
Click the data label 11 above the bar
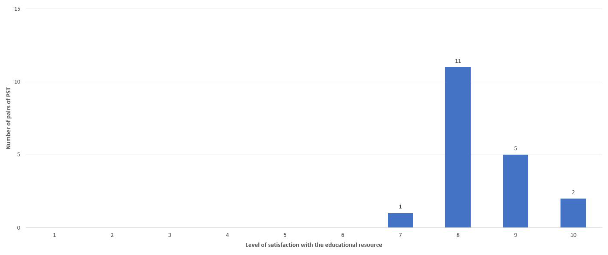click(x=458, y=61)
